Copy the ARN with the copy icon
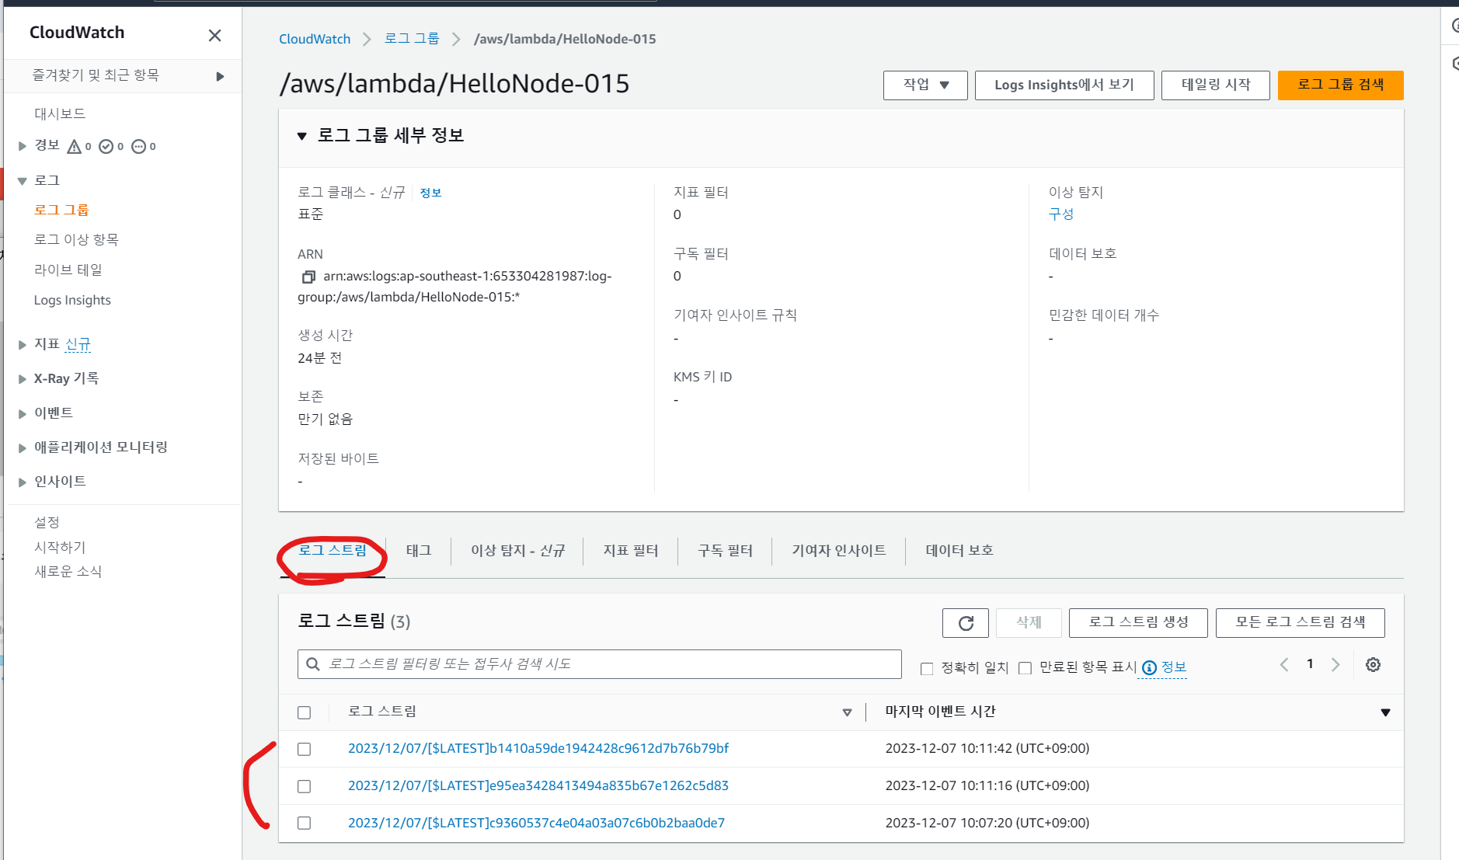Screen dimensions: 1459x860 [x=308, y=277]
